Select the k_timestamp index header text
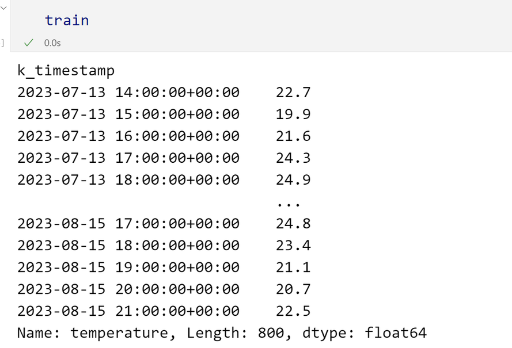The image size is (512, 348). point(66,71)
